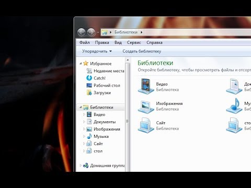This screenshot has width=251, height=188.
Task: Click the sidebar scrollbar up arrow
Action: (x=128, y=60)
